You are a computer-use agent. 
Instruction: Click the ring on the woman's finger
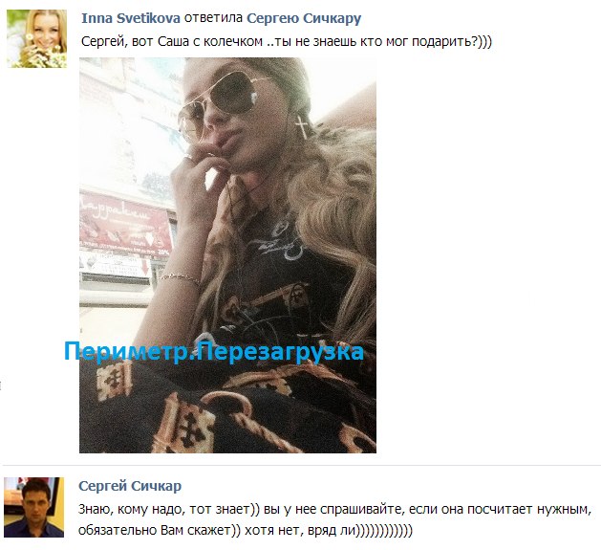[188, 157]
